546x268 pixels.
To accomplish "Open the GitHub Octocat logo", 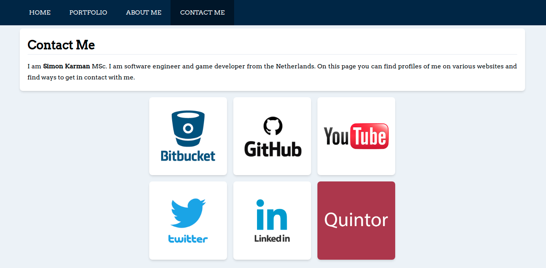I will tap(273, 126).
